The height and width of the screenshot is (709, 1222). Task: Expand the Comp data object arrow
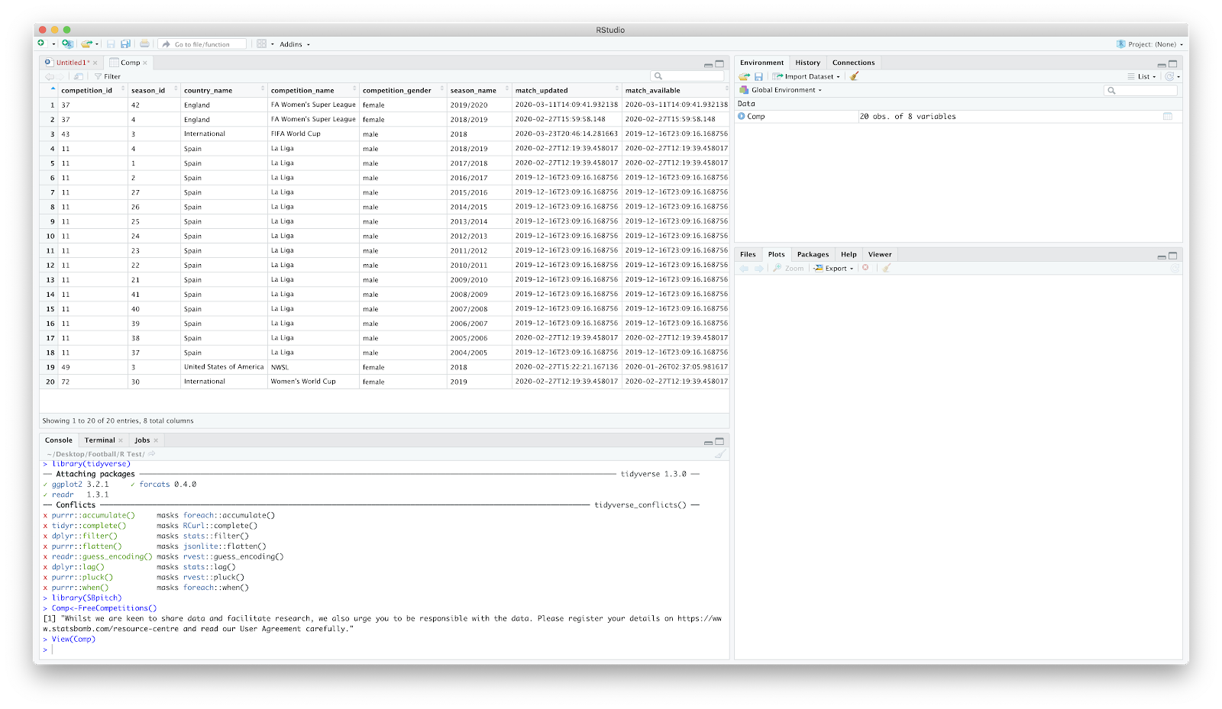(x=741, y=116)
